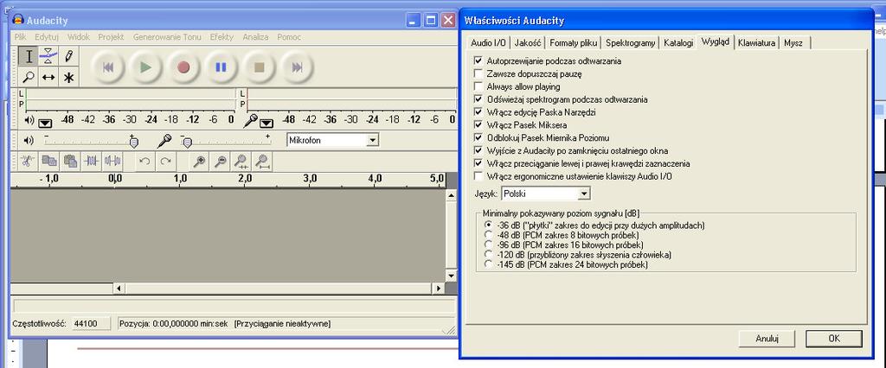Select the -120 dB radio option
886x368 pixels.
click(488, 255)
